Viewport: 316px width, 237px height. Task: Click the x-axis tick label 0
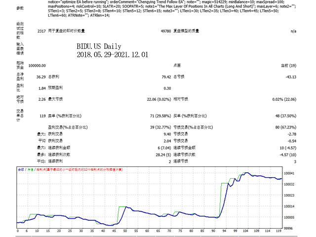18,231
